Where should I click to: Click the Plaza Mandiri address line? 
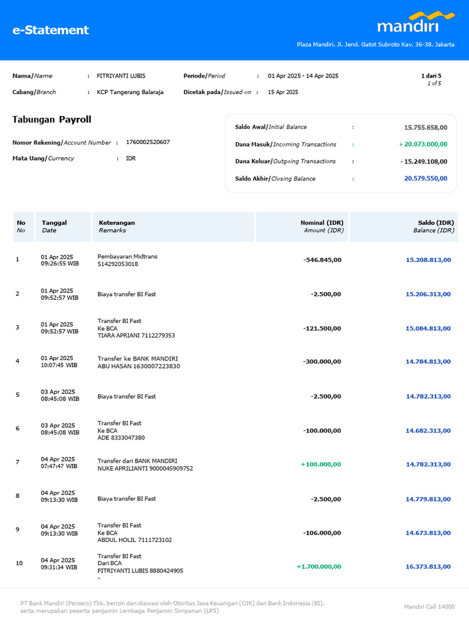pos(376,45)
